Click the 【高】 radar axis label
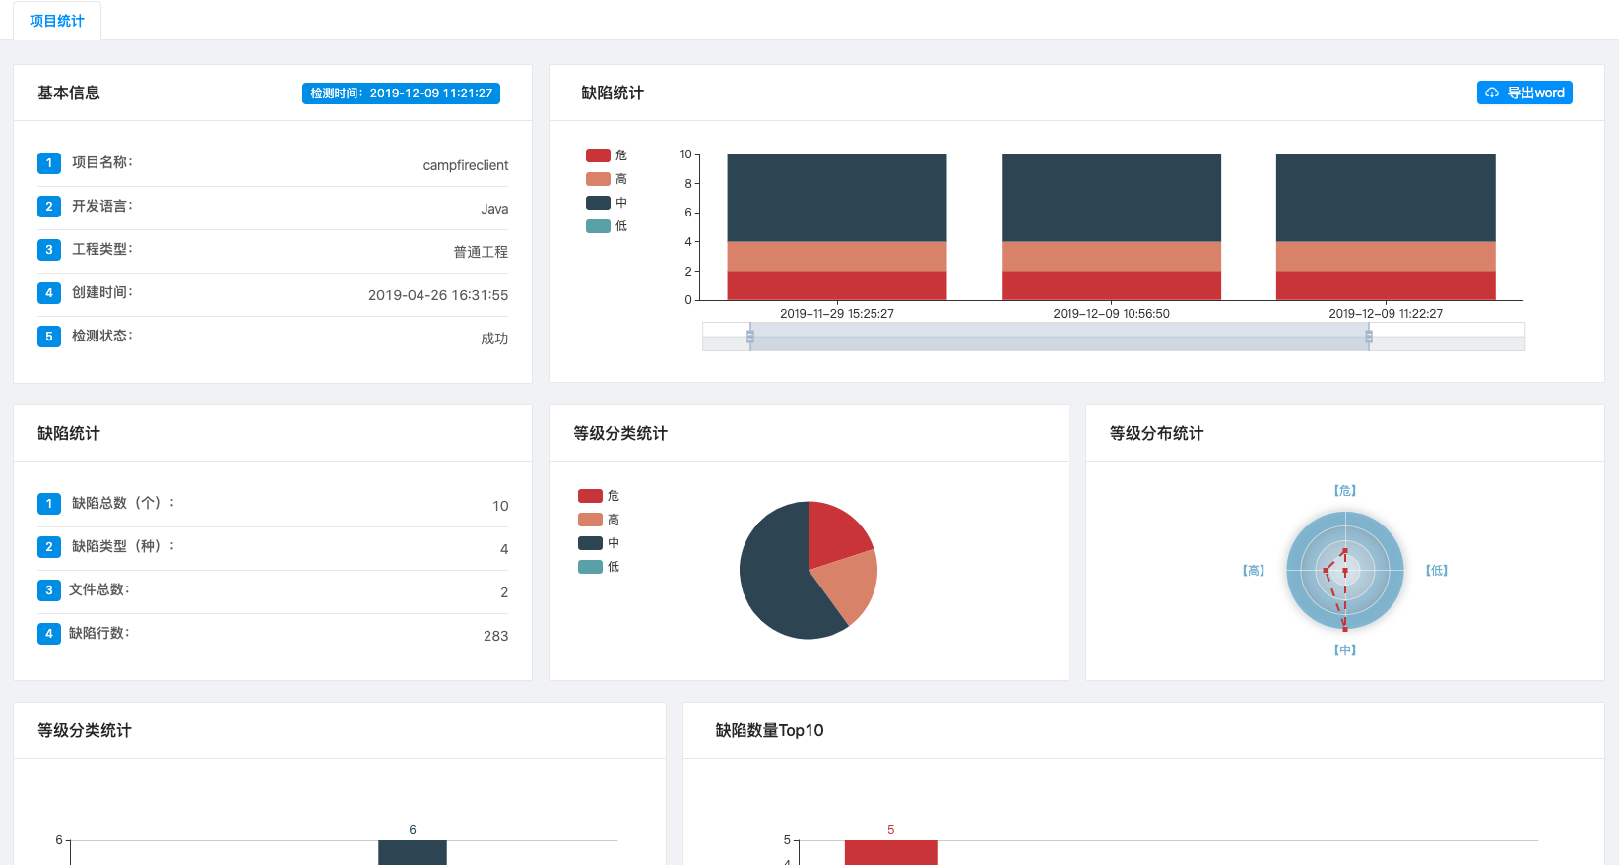This screenshot has height=865, width=1619. 1254,570
